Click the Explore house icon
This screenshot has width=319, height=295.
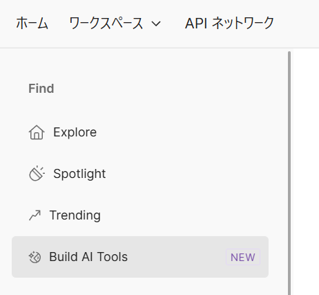coord(37,132)
